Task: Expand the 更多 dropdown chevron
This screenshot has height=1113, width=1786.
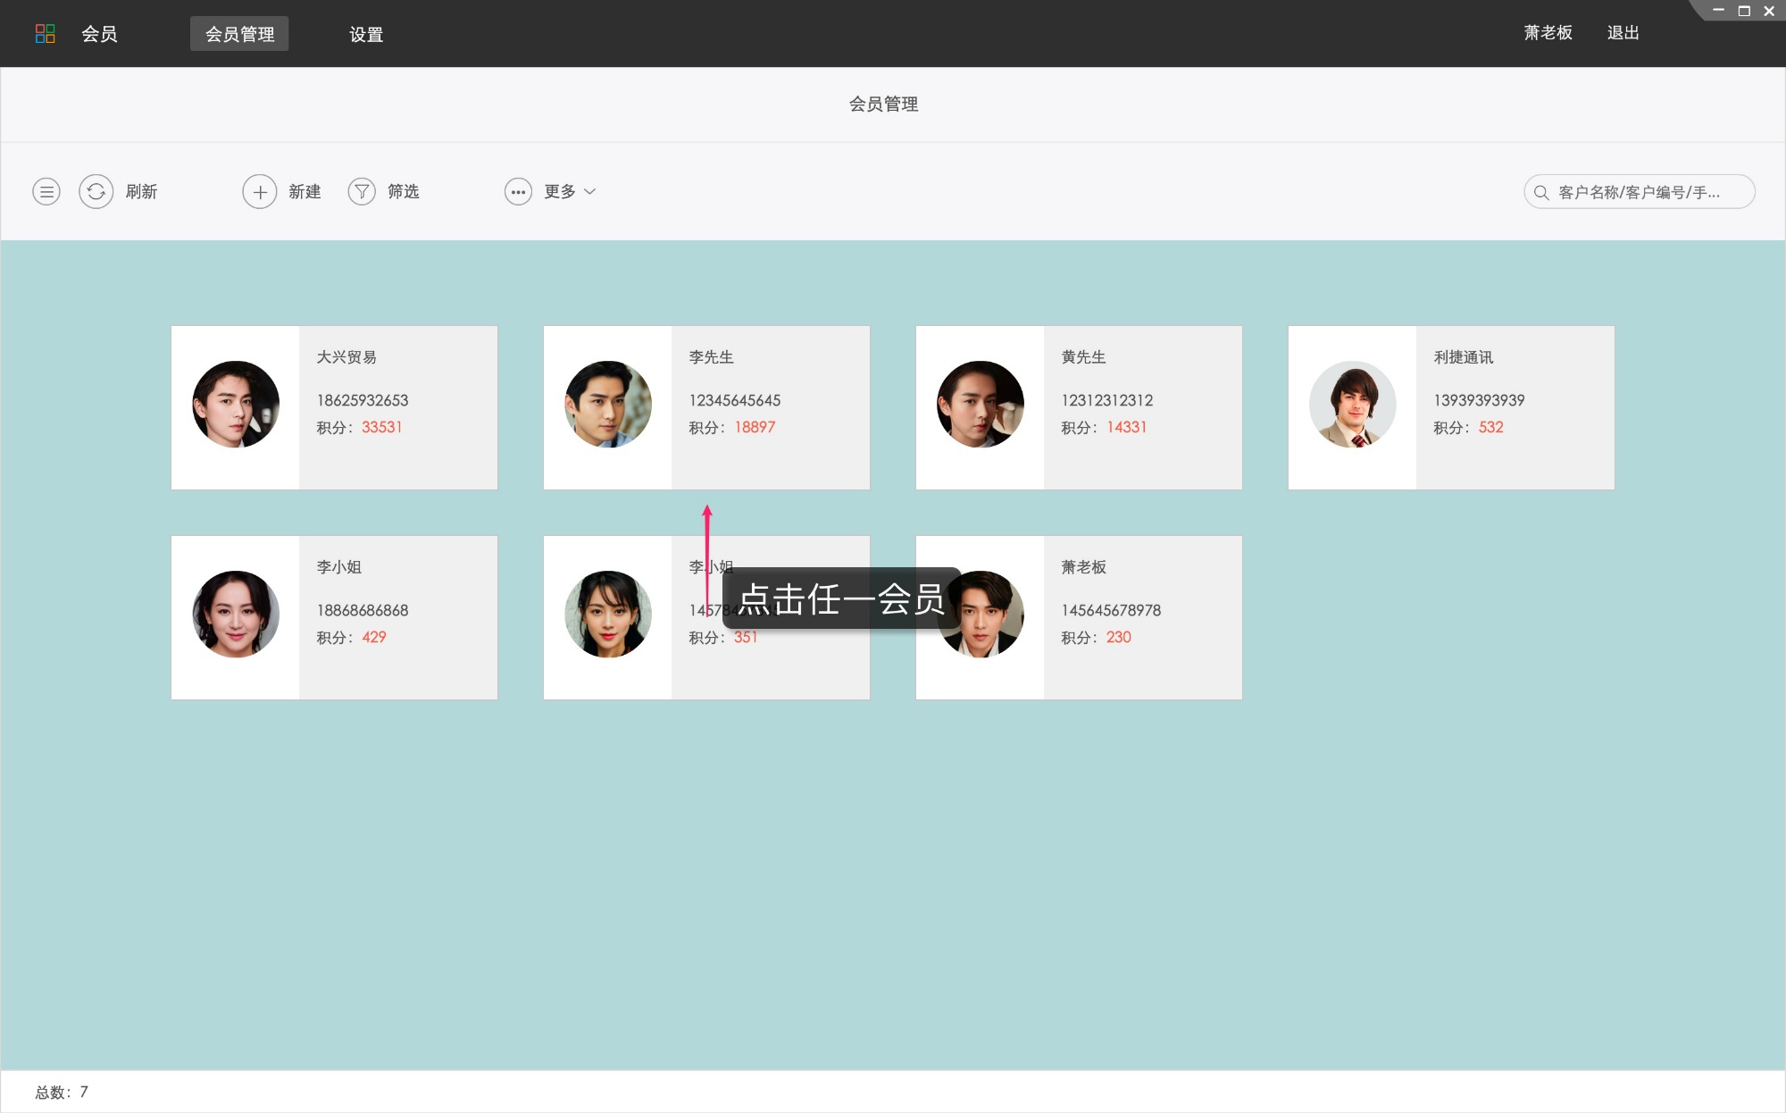Action: click(x=589, y=192)
